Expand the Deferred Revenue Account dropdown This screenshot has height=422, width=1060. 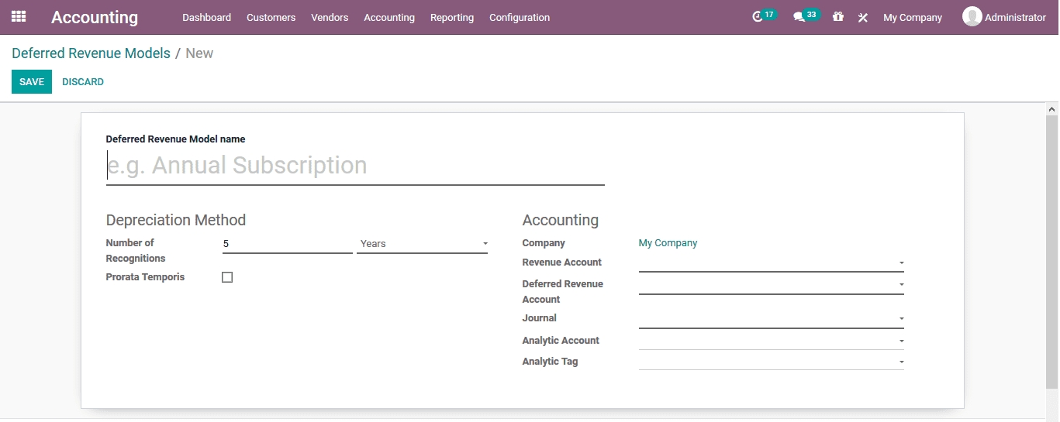click(771, 285)
